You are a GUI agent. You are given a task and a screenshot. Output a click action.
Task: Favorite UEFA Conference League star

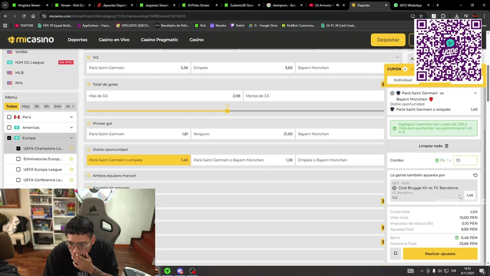tap(71, 180)
